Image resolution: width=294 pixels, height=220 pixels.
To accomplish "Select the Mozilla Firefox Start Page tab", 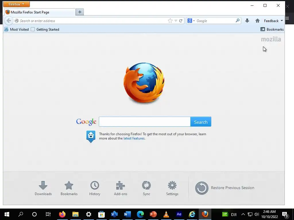I will click(x=40, y=12).
